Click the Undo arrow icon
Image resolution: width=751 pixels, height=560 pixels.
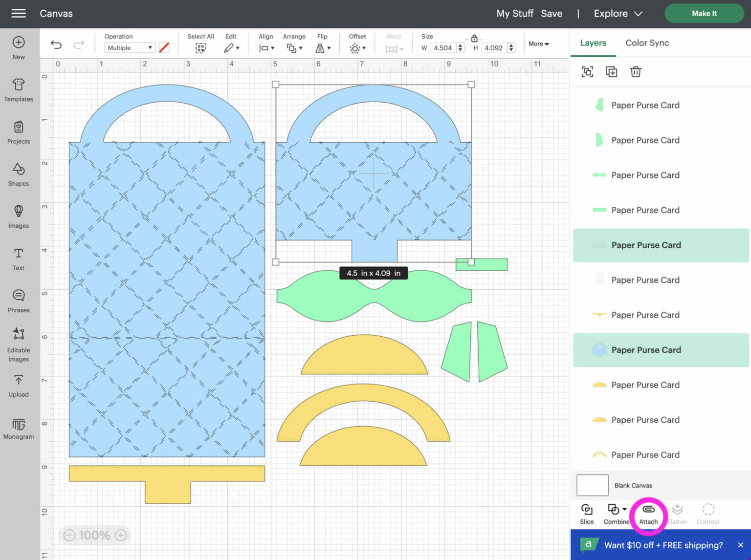pyautogui.click(x=56, y=45)
